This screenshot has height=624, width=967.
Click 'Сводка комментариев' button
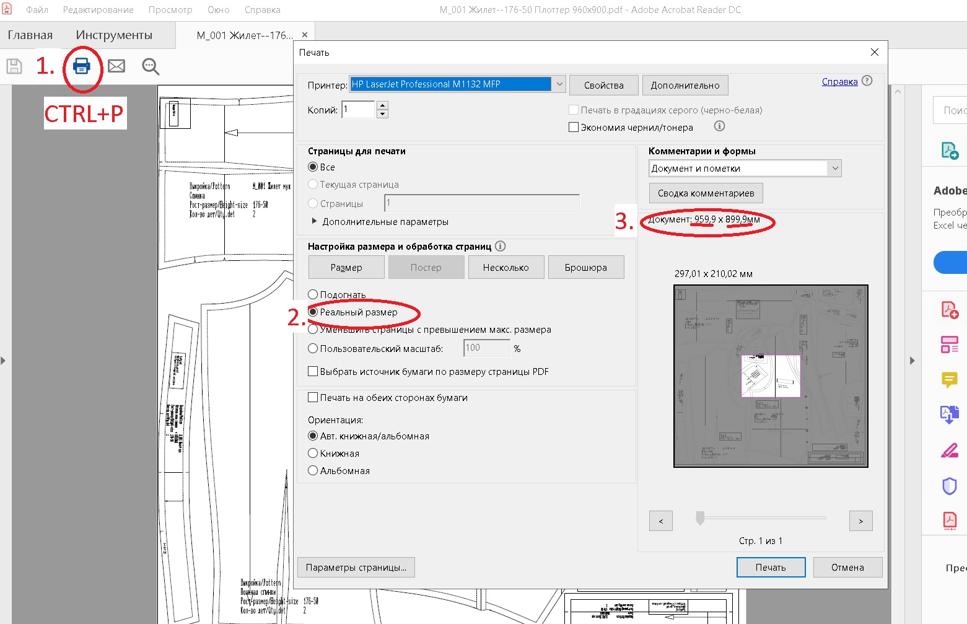(x=706, y=193)
